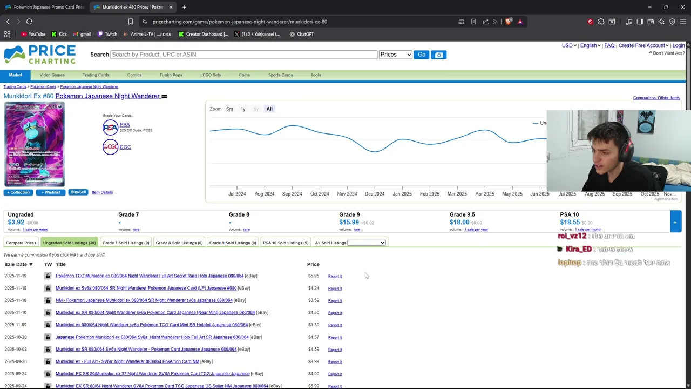
Task: Focus the product search input field
Action: pyautogui.click(x=243, y=55)
